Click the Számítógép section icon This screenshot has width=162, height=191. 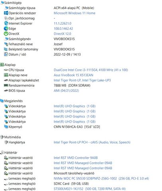(2, 3)
